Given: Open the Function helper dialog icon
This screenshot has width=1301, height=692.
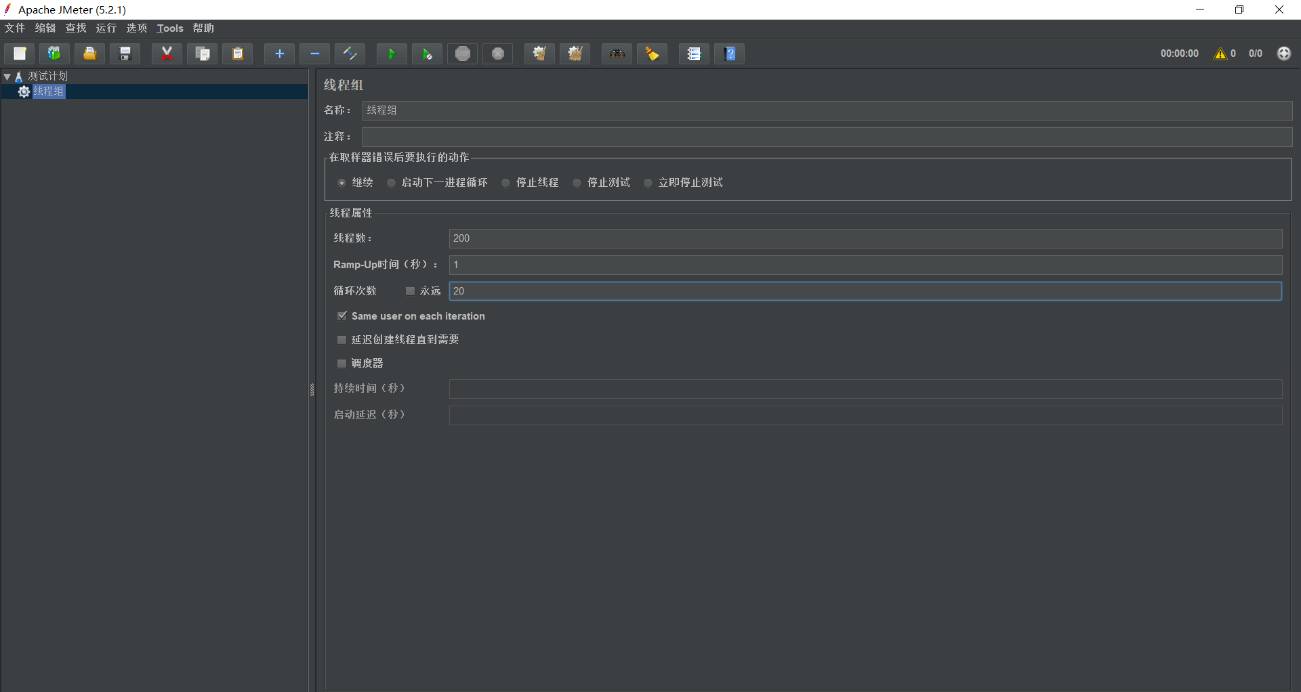Looking at the screenshot, I should click(x=694, y=53).
